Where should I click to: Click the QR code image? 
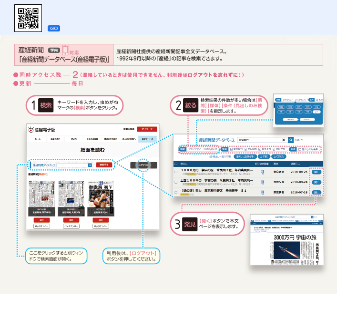28,18
